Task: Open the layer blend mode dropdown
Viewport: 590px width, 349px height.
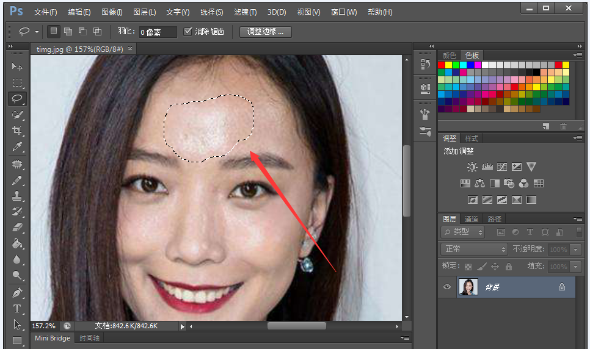Action: pyautogui.click(x=474, y=249)
